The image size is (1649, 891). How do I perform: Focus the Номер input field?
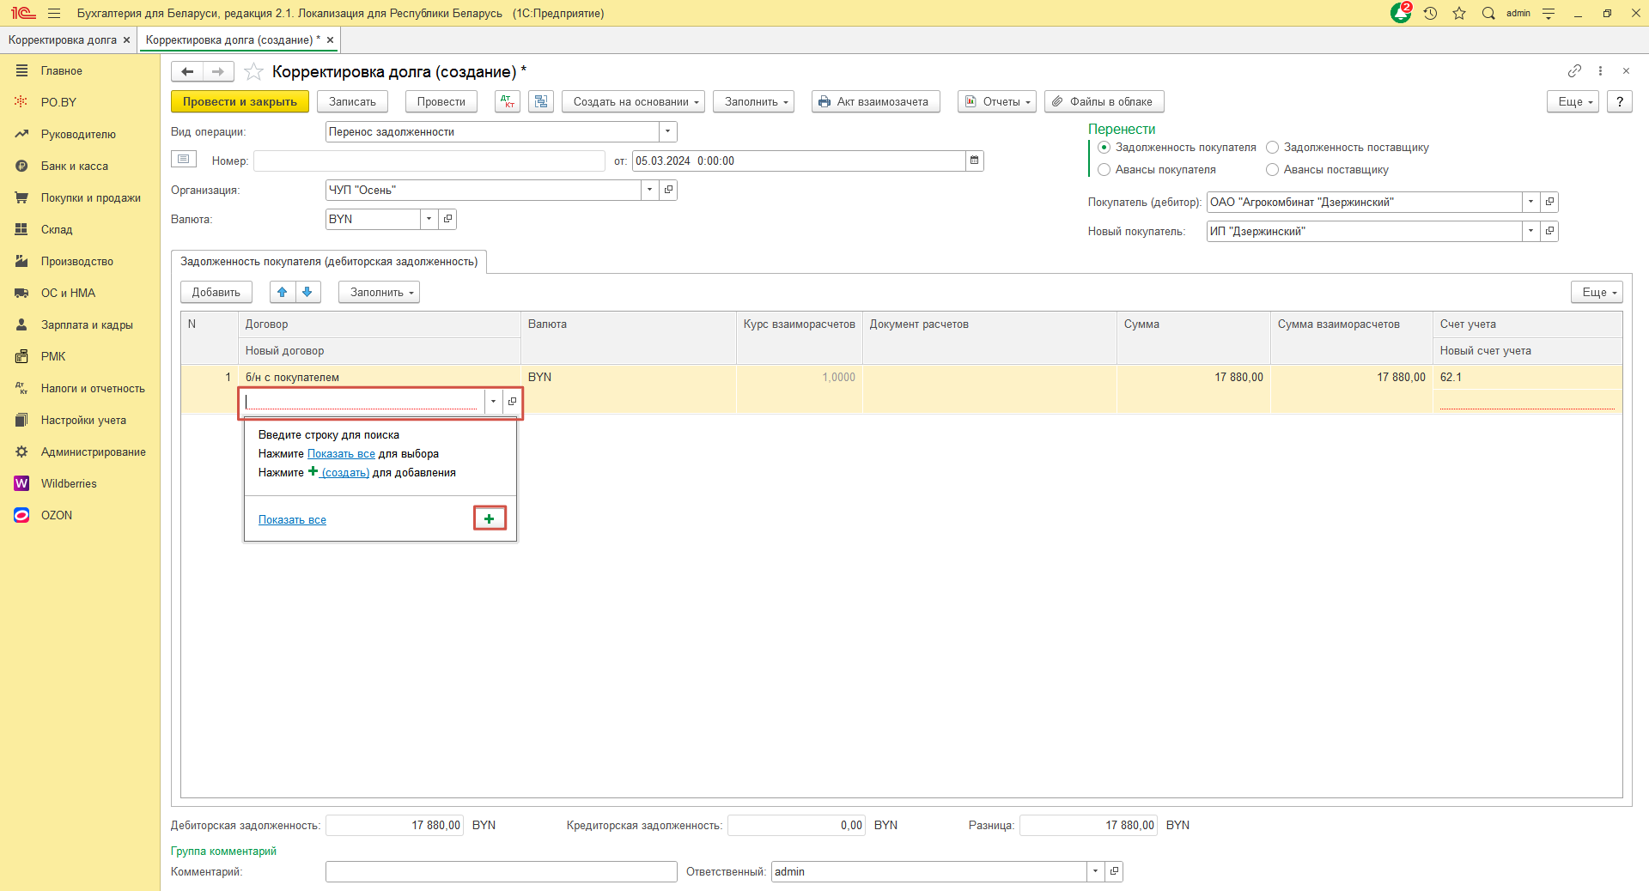[429, 161]
